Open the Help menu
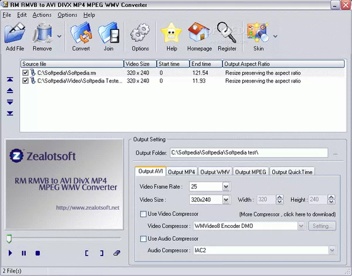352x276 pixels. [89, 15]
